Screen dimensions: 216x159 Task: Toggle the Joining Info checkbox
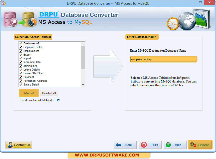point(21,66)
